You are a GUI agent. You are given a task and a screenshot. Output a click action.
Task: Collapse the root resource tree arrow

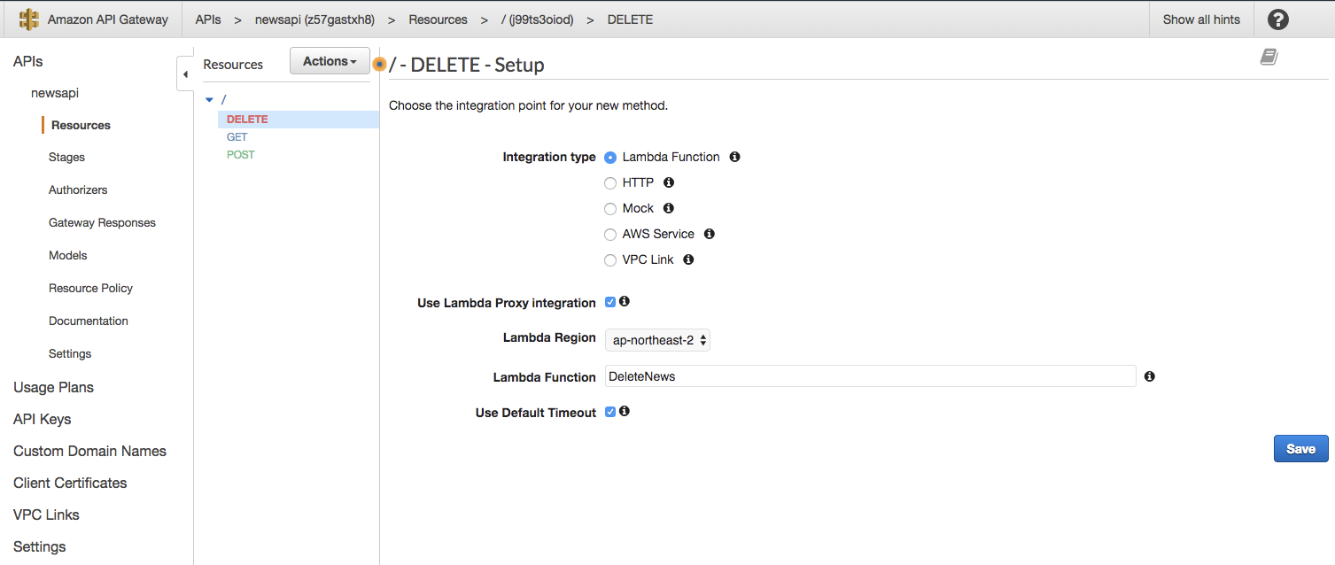pos(209,100)
